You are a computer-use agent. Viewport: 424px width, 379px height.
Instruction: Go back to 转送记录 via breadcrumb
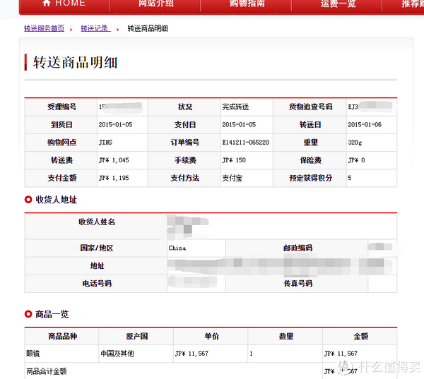pyautogui.click(x=95, y=29)
